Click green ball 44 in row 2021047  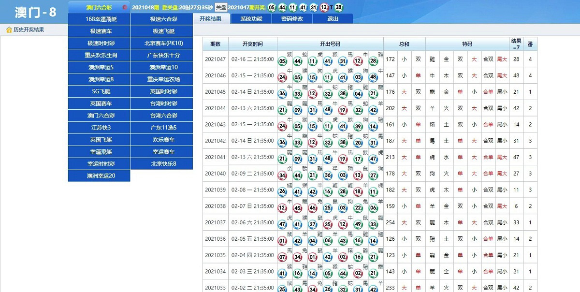point(298,61)
